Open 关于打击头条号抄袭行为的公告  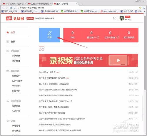(52, 113)
